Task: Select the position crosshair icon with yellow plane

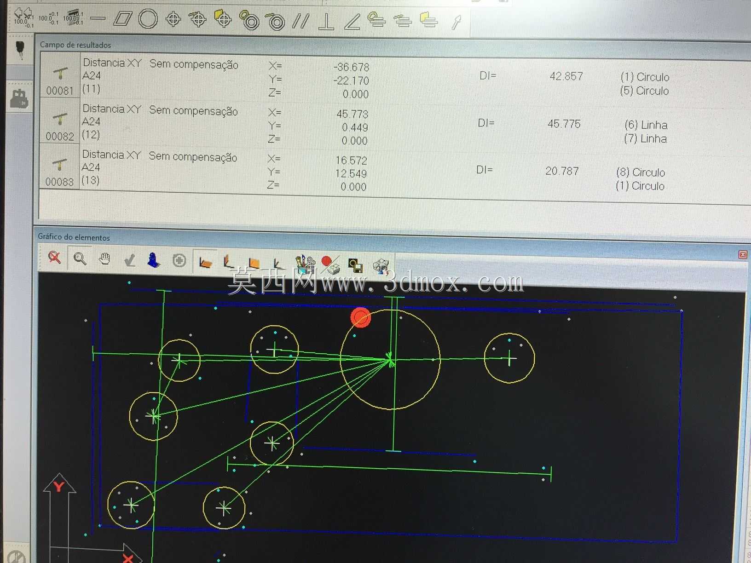Action: [x=223, y=18]
